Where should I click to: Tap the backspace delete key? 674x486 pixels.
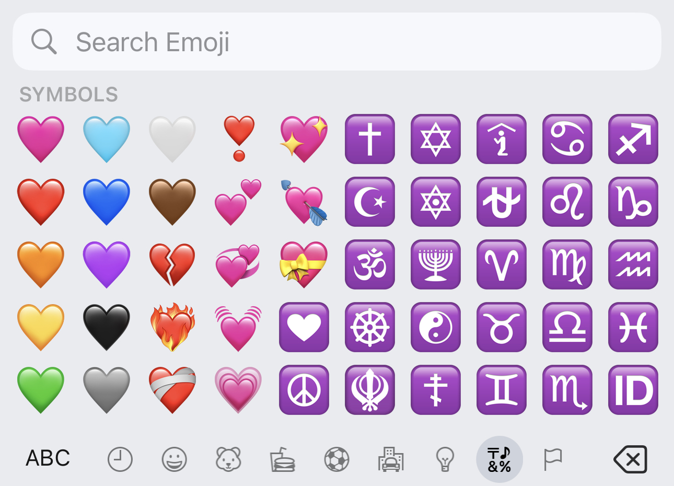[630, 459]
